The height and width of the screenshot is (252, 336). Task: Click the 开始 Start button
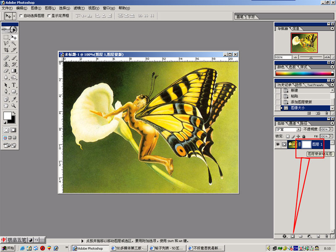(8, 248)
